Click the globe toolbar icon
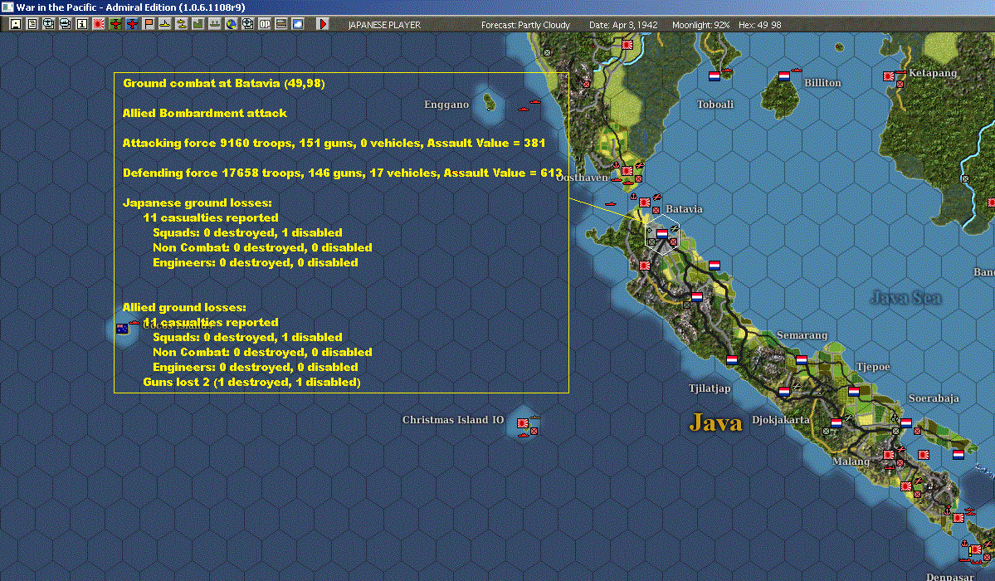995x581 pixels. 231,24
